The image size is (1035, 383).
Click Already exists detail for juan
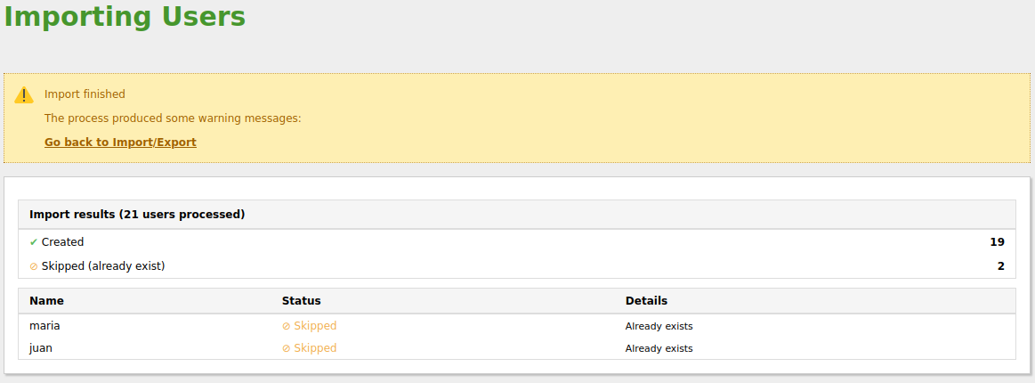coord(659,348)
